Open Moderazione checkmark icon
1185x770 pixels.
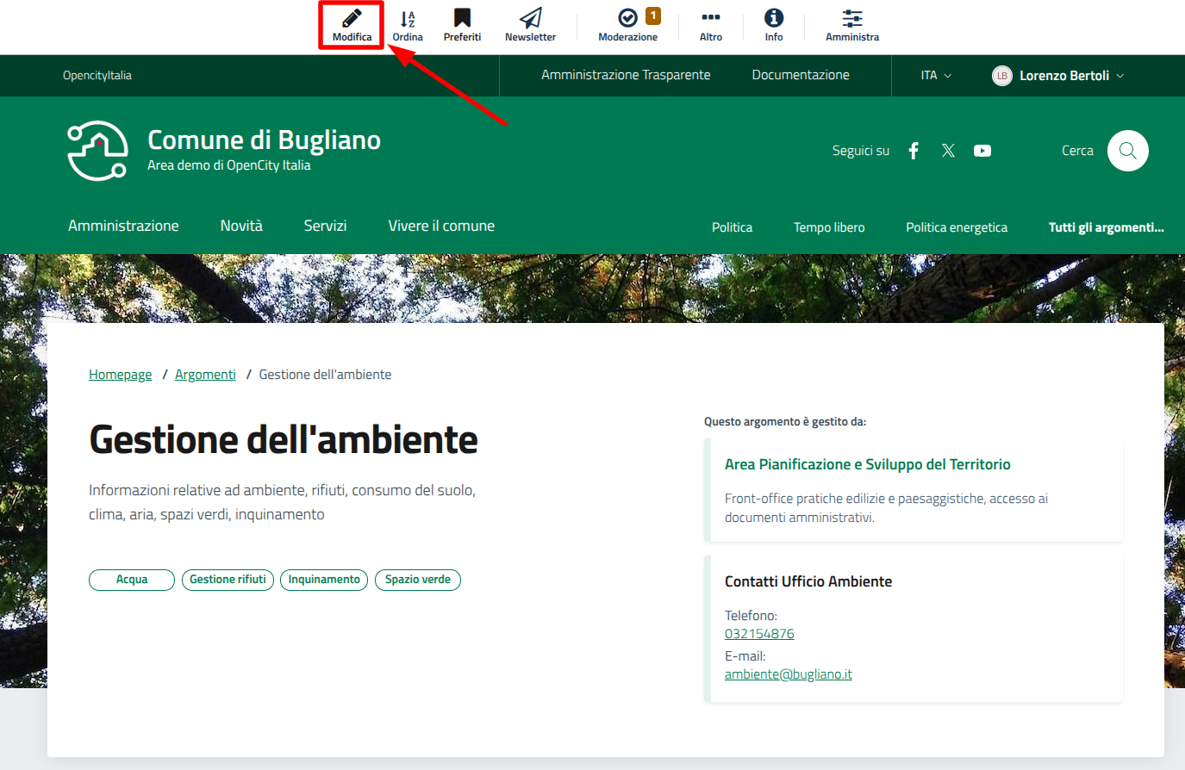click(x=628, y=18)
